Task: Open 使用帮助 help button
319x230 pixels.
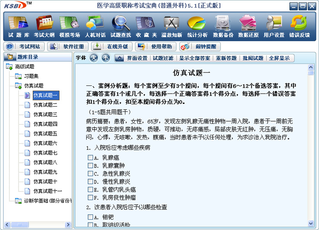Action: 156,47
